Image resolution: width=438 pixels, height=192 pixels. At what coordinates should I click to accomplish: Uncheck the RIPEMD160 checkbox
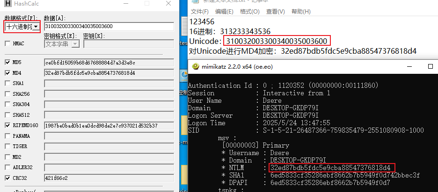[x=7, y=125]
